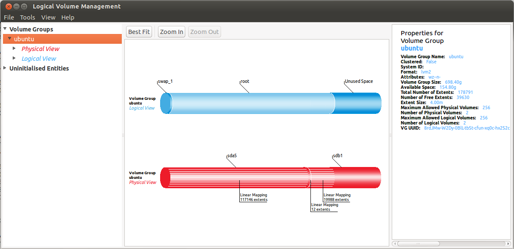Click the Unused Space label
514x249 pixels.
pyautogui.click(x=359, y=81)
